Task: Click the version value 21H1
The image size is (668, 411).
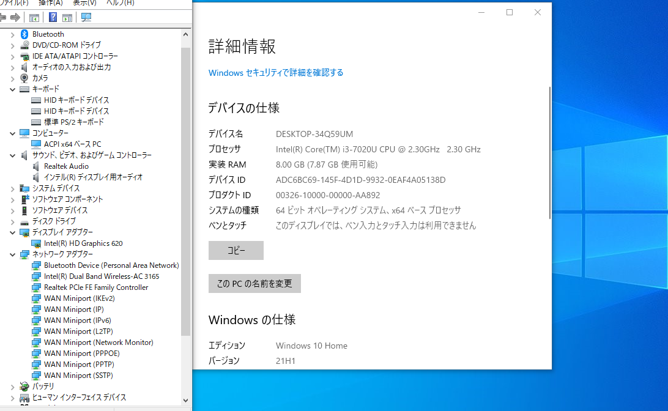Action: pos(286,361)
